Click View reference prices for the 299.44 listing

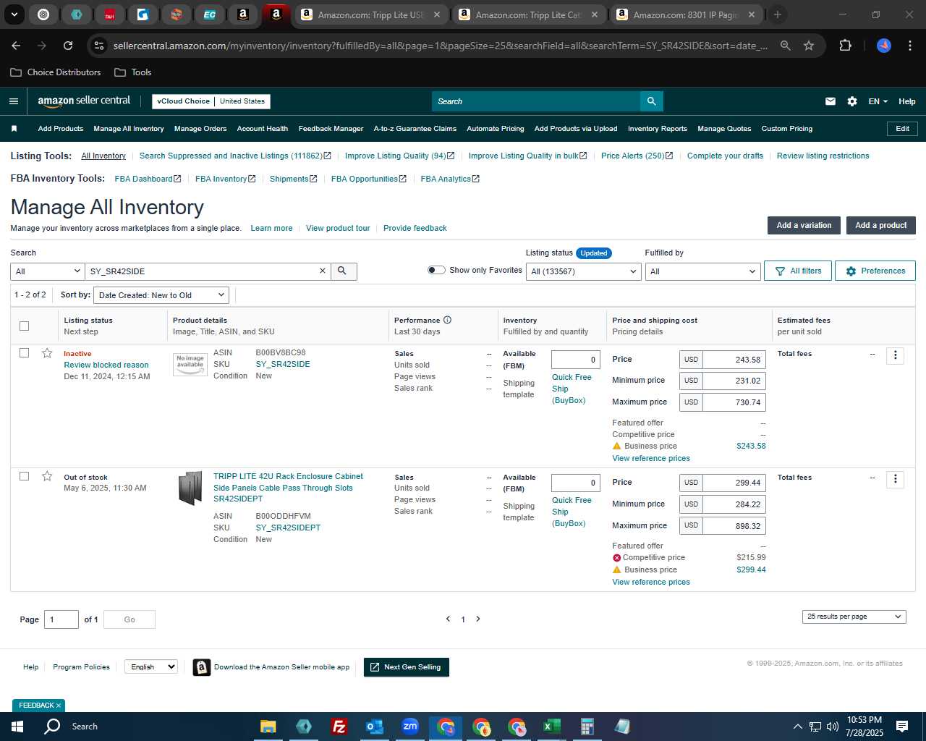point(651,582)
